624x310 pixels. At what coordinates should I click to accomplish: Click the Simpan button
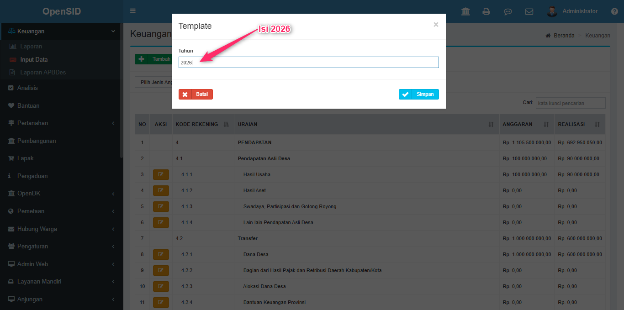click(x=418, y=94)
